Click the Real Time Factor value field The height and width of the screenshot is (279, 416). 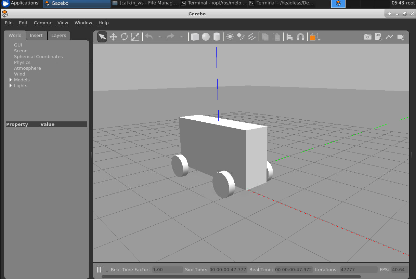pos(167,269)
